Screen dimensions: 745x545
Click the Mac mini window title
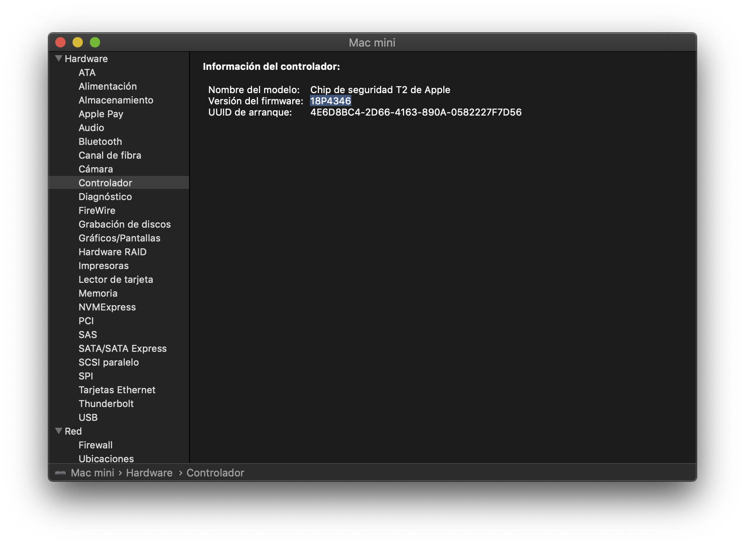click(372, 43)
